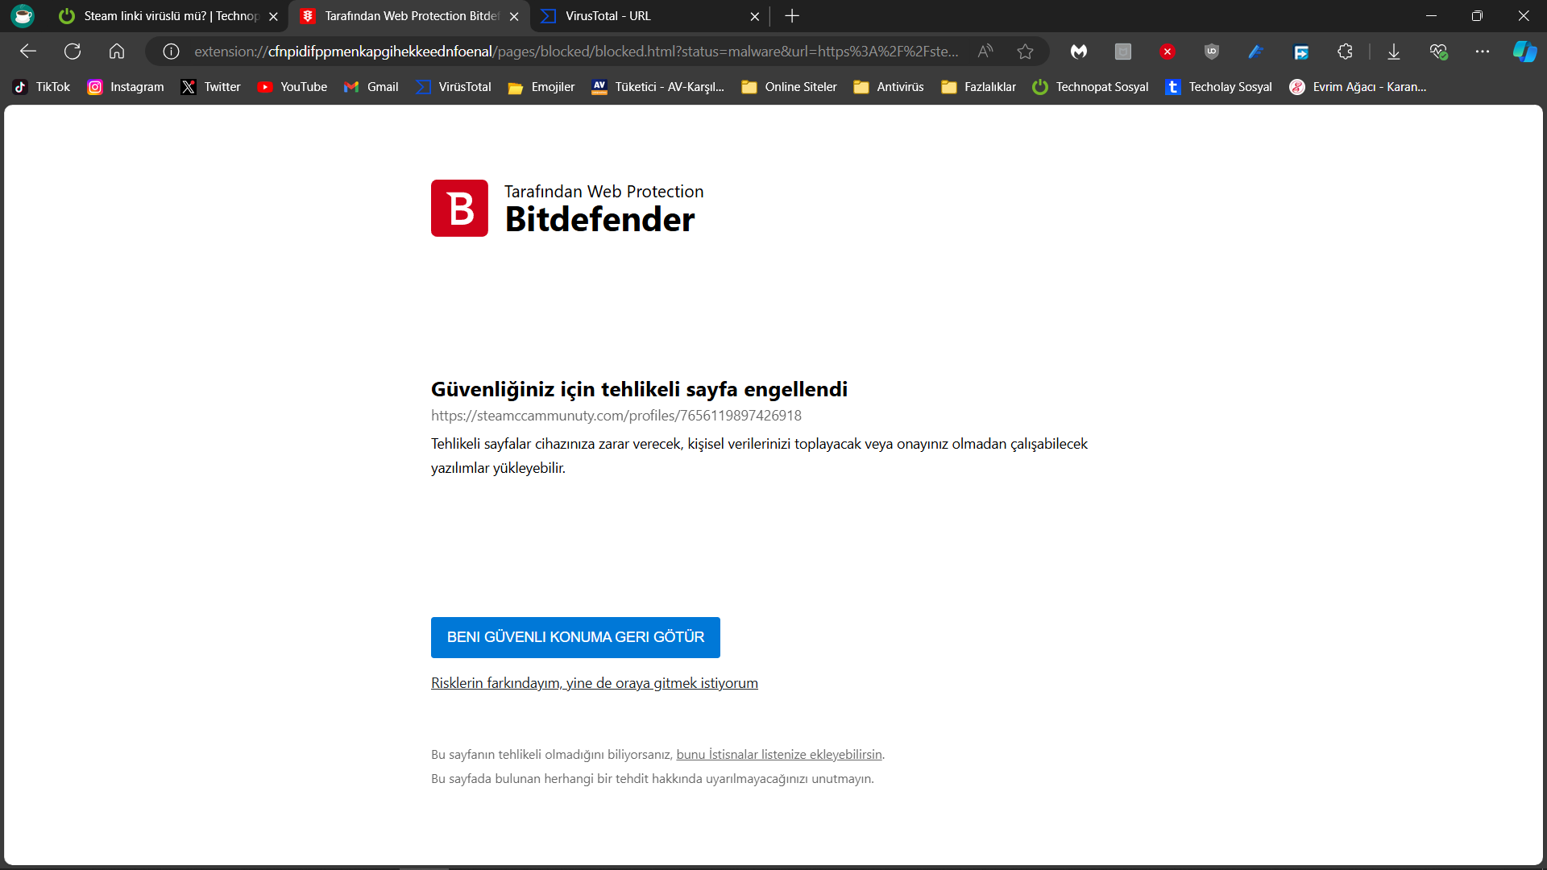Open Browser essentials heart icon
The height and width of the screenshot is (870, 1547).
(x=1438, y=52)
